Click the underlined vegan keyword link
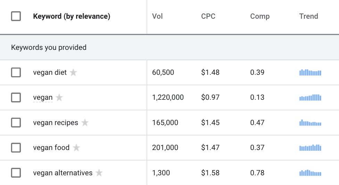Viewport: 339px width, 185px height. click(x=43, y=97)
